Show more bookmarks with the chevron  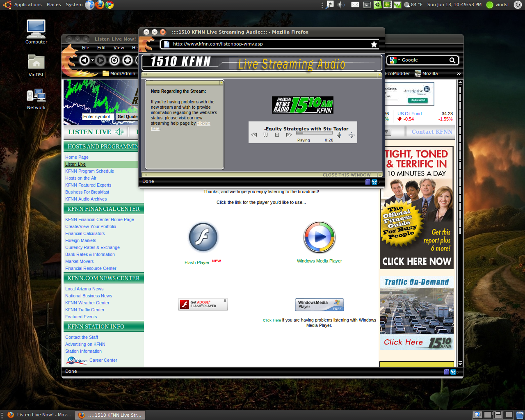coord(459,73)
